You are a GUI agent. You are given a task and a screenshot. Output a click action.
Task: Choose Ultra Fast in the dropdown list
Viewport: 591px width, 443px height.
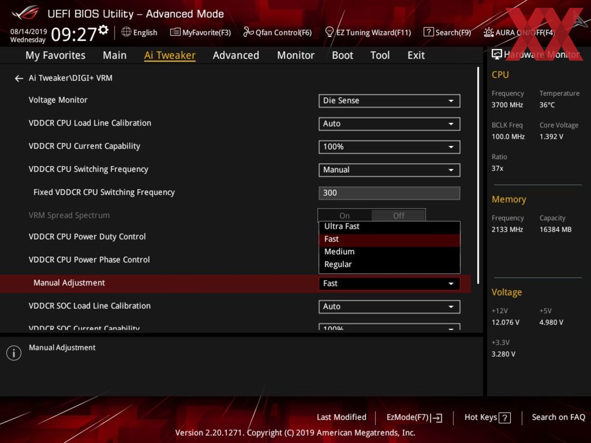click(x=389, y=226)
